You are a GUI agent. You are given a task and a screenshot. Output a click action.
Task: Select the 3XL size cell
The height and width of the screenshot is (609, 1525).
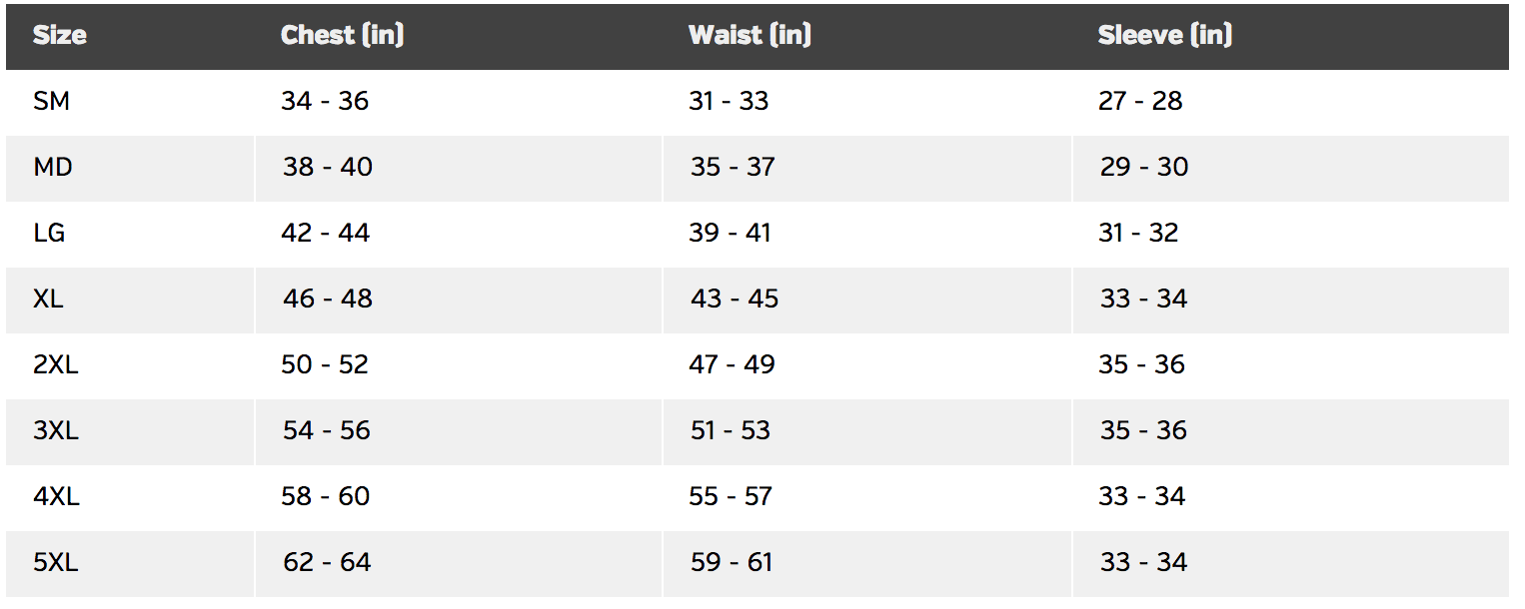point(55,430)
